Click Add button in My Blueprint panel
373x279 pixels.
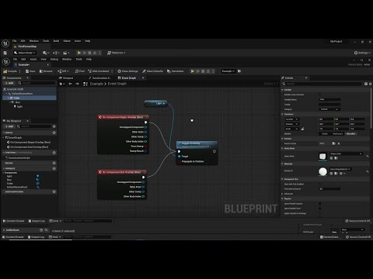(x=9, y=126)
